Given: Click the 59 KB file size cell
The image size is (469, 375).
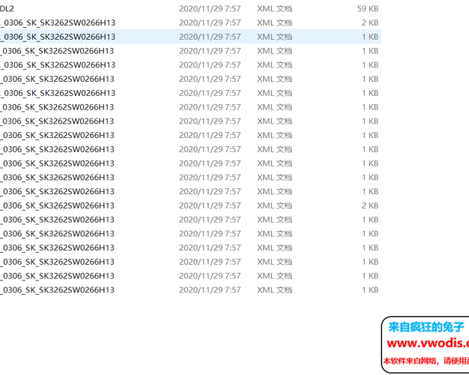Looking at the screenshot, I should pos(367,8).
